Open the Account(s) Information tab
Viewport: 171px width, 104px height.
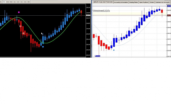coord(121,2)
